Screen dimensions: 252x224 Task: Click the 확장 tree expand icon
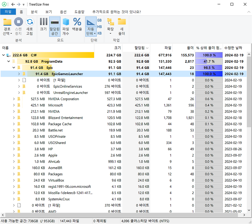click(x=111, y=22)
